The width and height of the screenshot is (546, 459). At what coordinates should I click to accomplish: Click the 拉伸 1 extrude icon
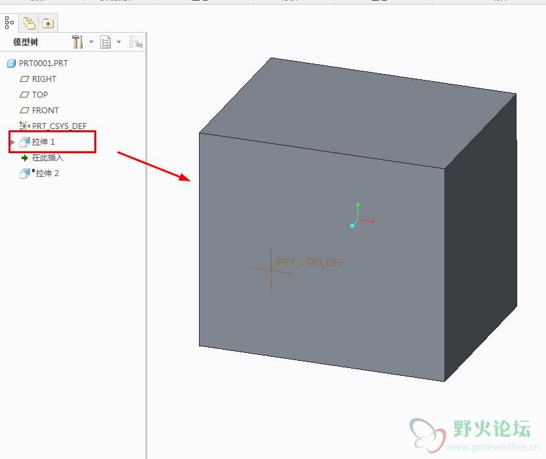25,142
